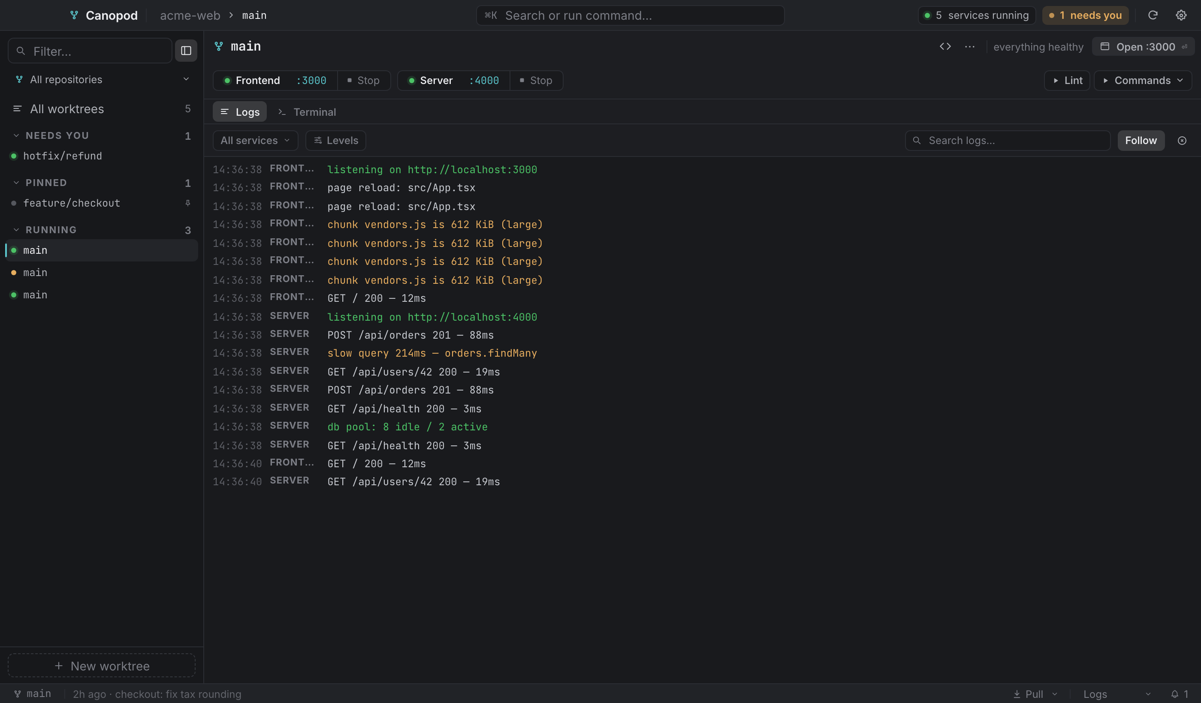Toggle Follow logs mode
This screenshot has width=1201, height=703.
(1141, 141)
